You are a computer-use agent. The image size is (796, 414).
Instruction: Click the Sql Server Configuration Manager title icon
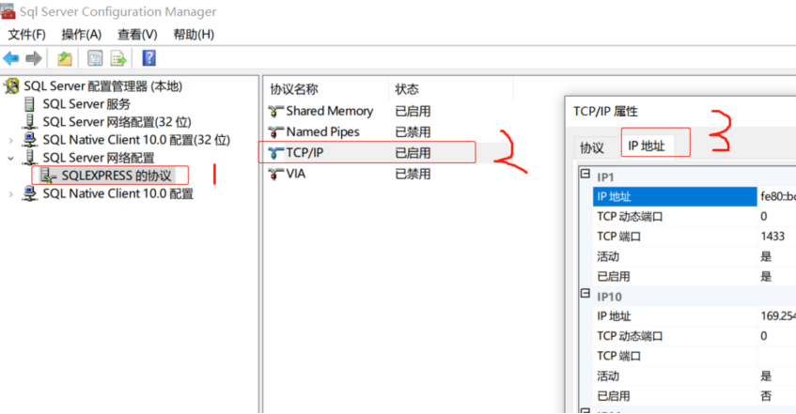click(8, 11)
